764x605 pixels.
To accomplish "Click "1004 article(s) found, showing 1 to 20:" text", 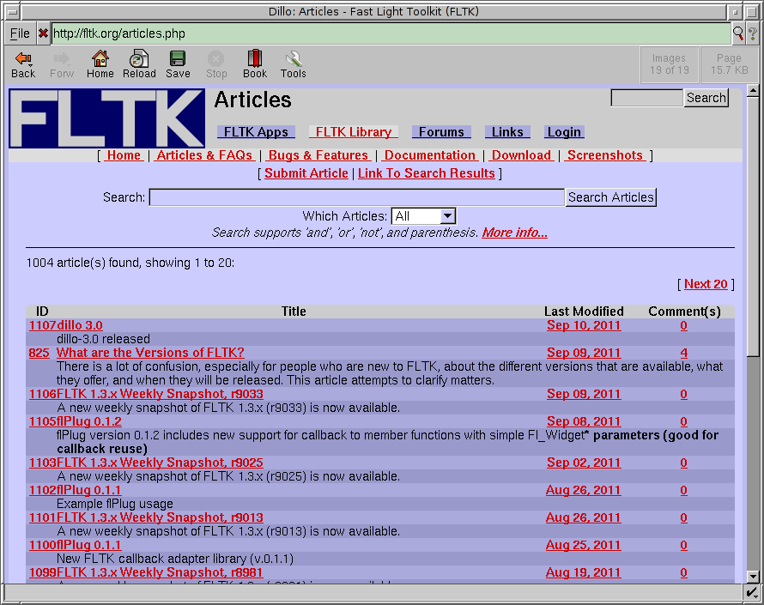I will (130, 263).
